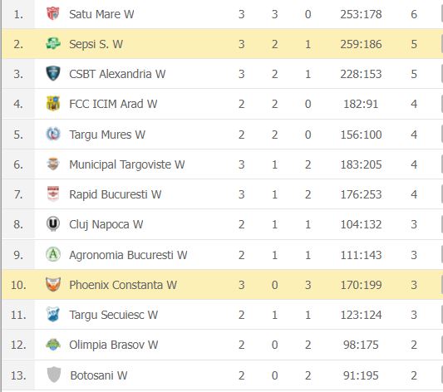This screenshot has height=392, width=443.
Task: Click the 259:186 score for Sepsi
Action: 361,44
